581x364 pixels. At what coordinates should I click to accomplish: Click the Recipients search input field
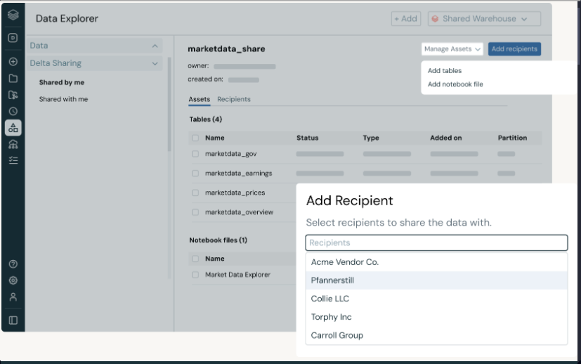pos(436,243)
